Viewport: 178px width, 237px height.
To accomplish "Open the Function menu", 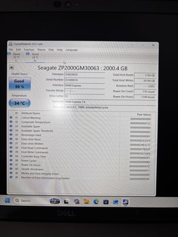I will 29,49.
